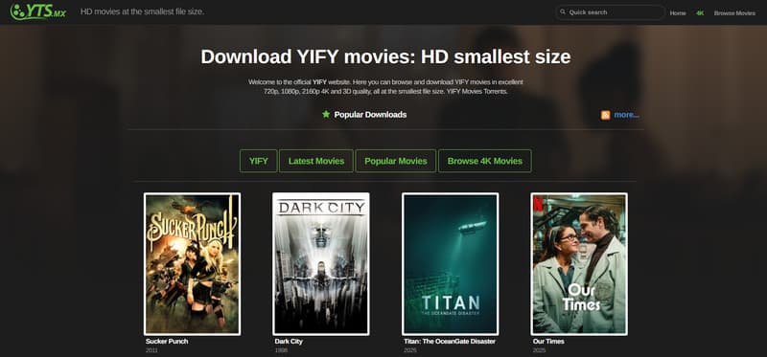Click 'Download YIFY movies: HD smallest size' heading

pos(385,56)
